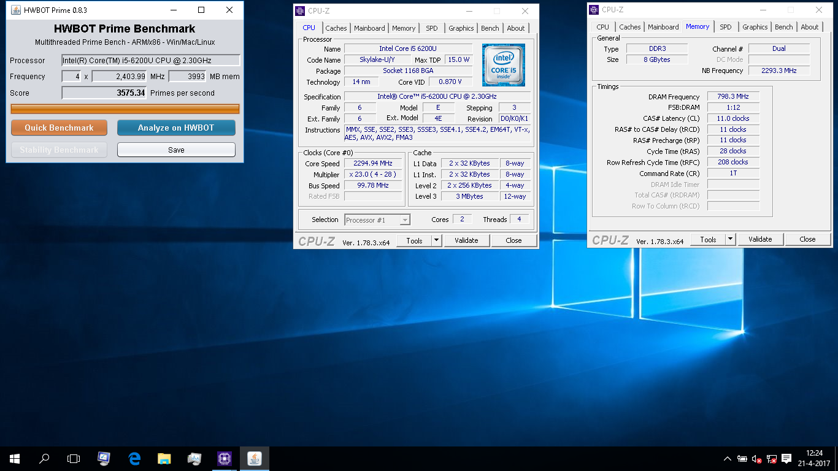Save the HWBOT Prime result
The image size is (838, 471).
click(176, 150)
